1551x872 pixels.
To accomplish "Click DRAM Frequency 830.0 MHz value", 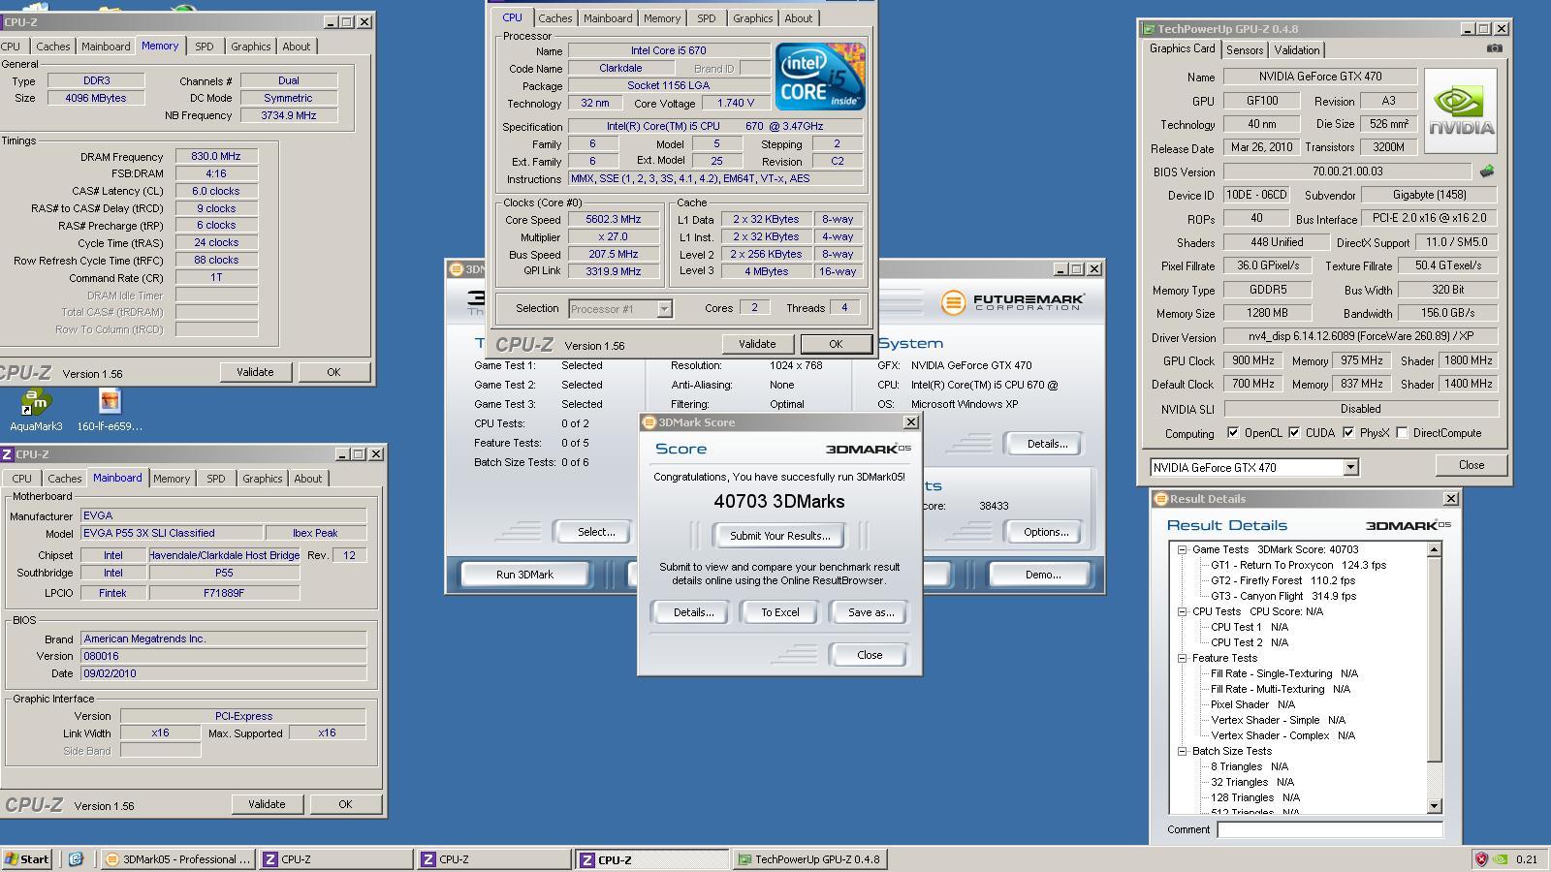I will 216,156.
